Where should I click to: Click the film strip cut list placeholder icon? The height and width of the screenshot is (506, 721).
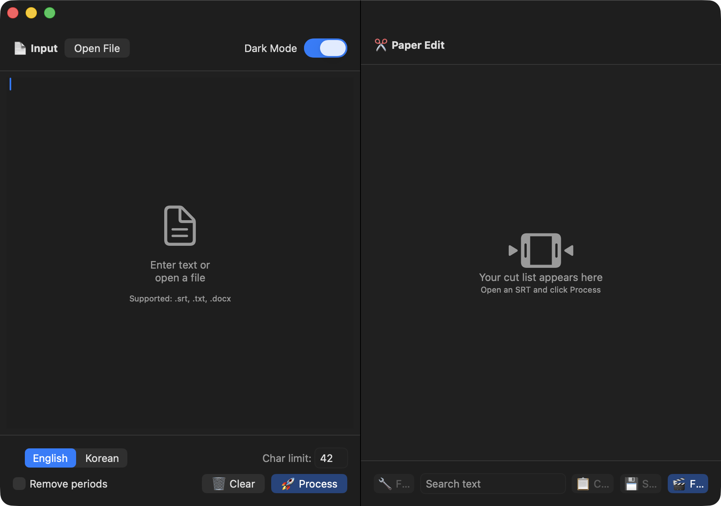click(x=540, y=250)
